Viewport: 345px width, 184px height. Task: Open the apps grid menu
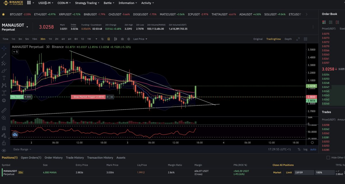[29, 3]
